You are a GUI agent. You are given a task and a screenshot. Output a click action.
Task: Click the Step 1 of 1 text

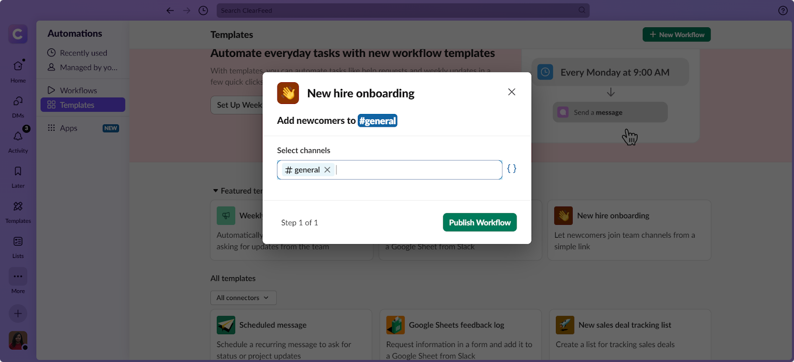point(300,223)
